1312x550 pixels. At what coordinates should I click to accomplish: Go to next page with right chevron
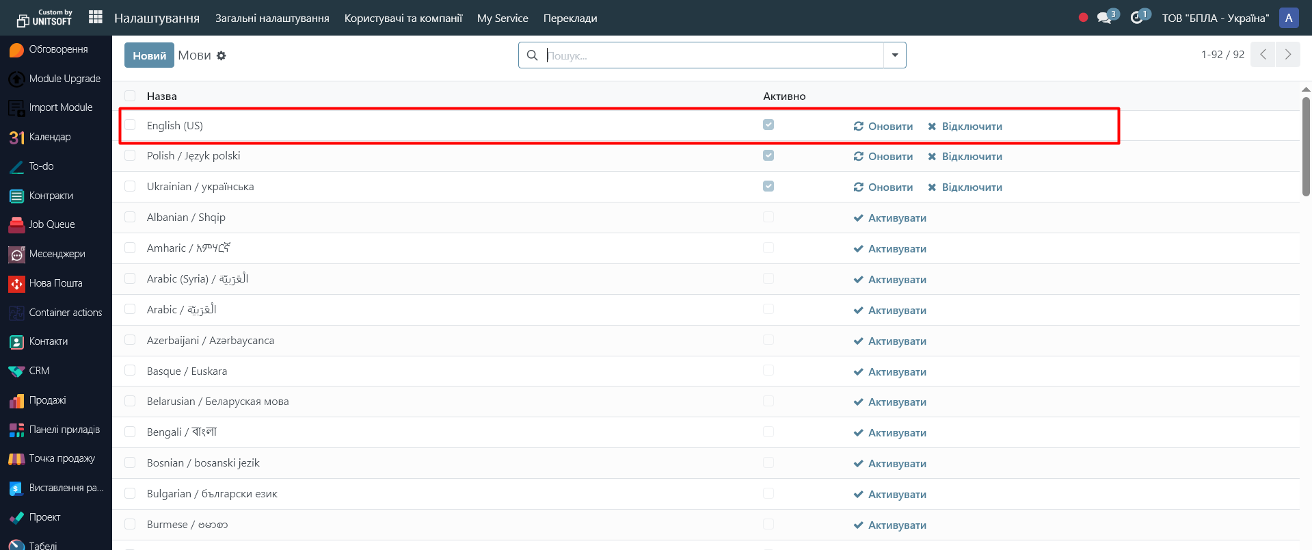click(x=1287, y=55)
